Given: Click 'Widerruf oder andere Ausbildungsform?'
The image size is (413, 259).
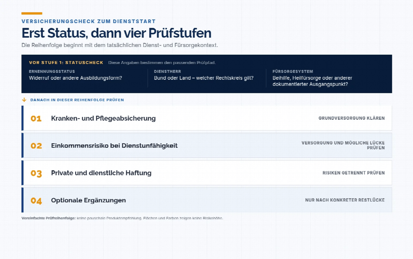Looking at the screenshot, I should coord(75,78).
